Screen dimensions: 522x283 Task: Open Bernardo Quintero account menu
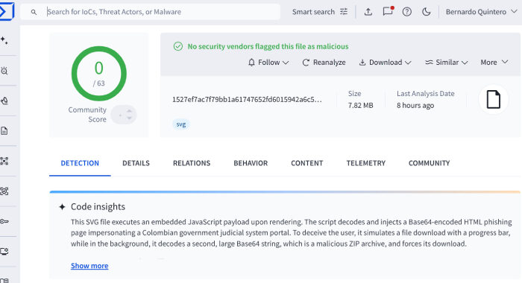482,12
